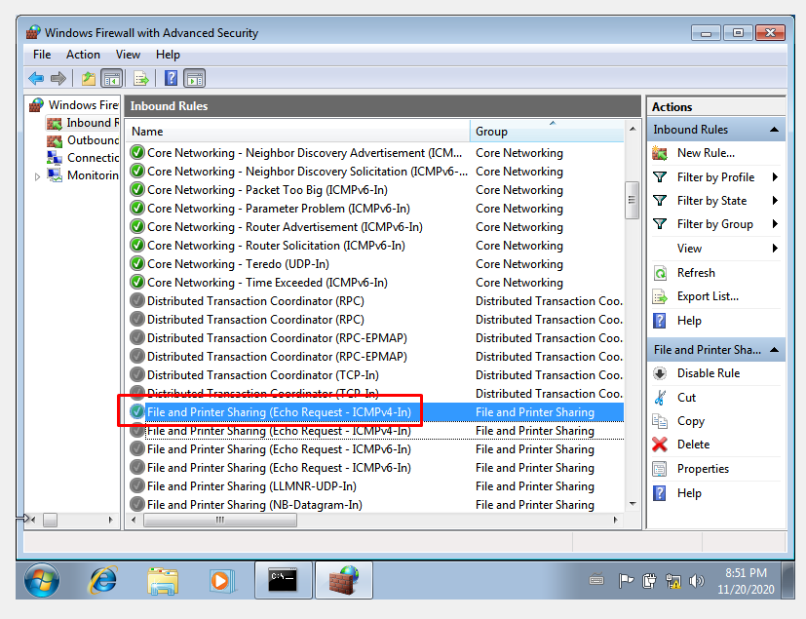Click the Copy pages icon
806x619 pixels.
point(660,421)
